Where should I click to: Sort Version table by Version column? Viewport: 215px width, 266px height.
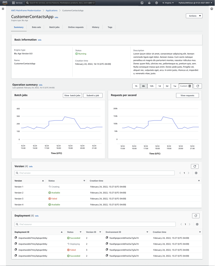pos(43,181)
